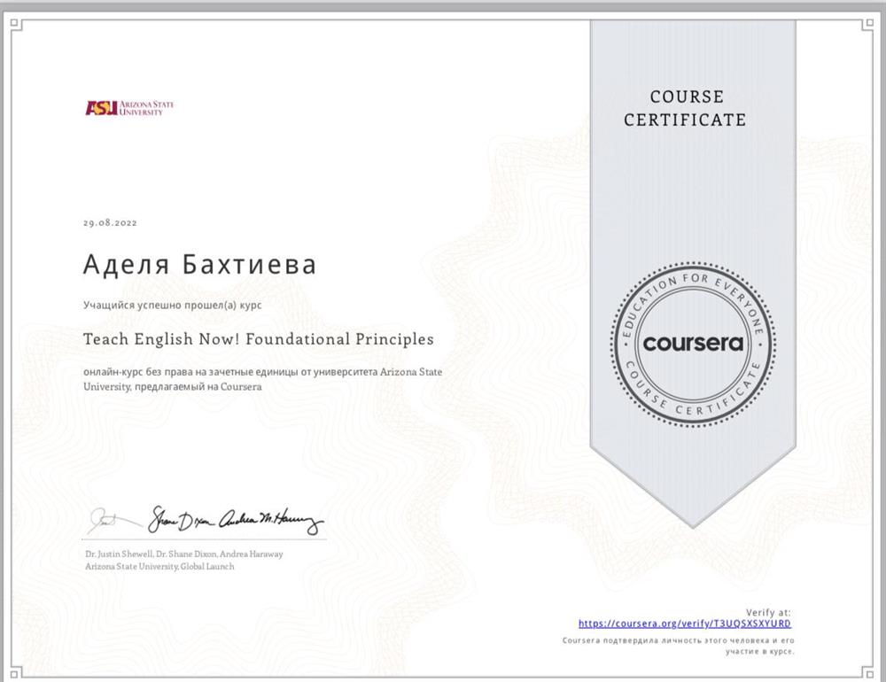Click the 'Arizona State University, Global Launch' text
886x682 pixels.
coord(159,566)
